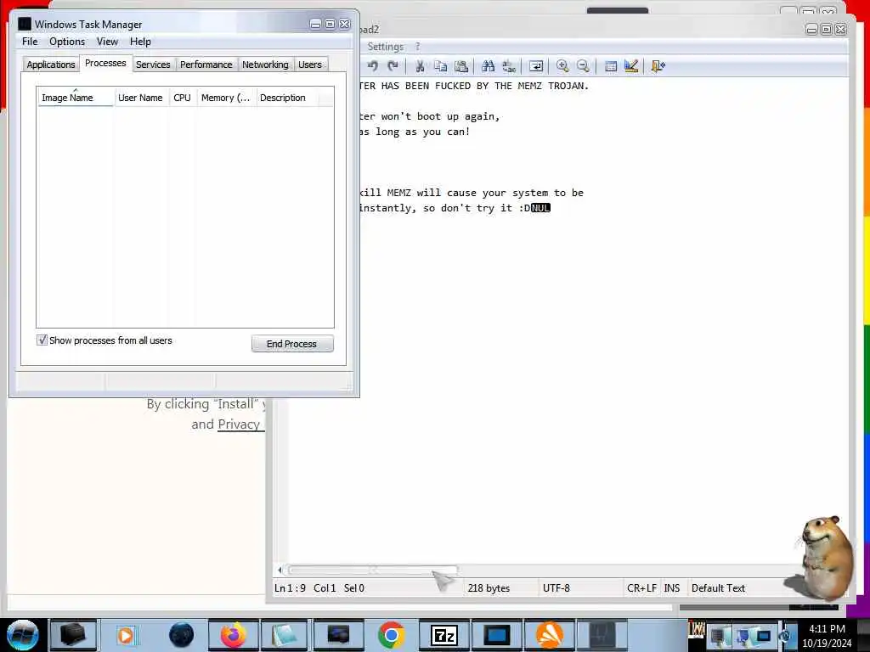The width and height of the screenshot is (870, 652).
Task: Open the Windows Start orb
Action: click(23, 635)
